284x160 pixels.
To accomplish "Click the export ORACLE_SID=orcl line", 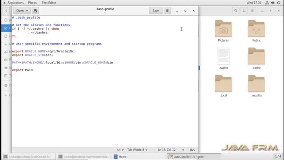I will pyautogui.click(x=32, y=55).
